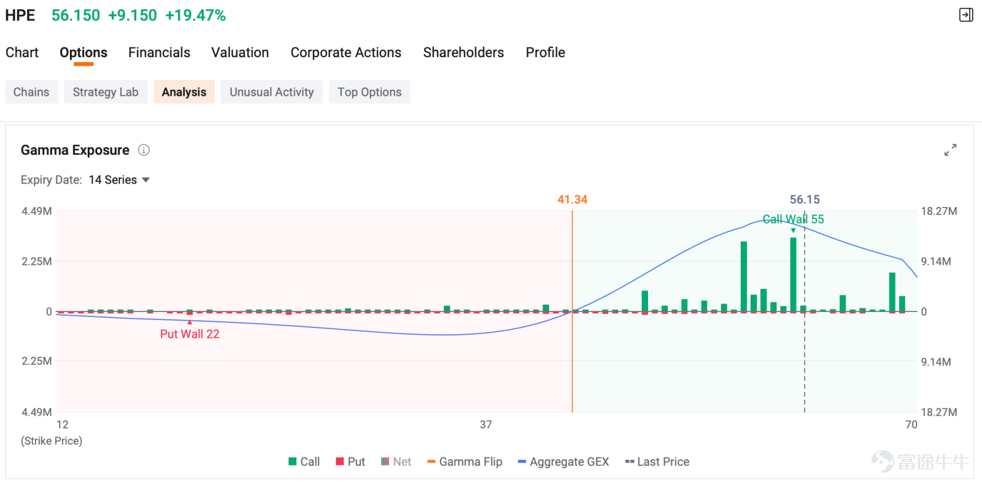Open the Financials tab
The image size is (982, 484).
pos(159,53)
